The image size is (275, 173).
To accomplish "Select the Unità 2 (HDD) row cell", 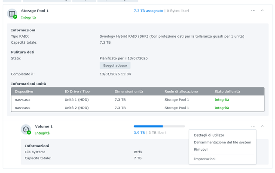I will 76,108.
